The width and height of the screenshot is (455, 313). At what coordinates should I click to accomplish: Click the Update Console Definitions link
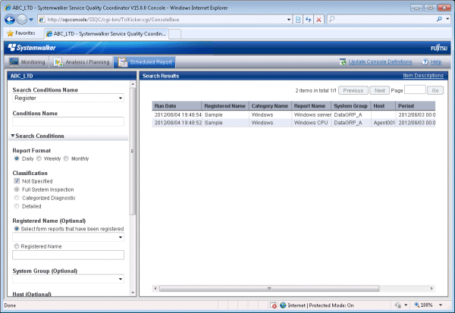coord(380,62)
